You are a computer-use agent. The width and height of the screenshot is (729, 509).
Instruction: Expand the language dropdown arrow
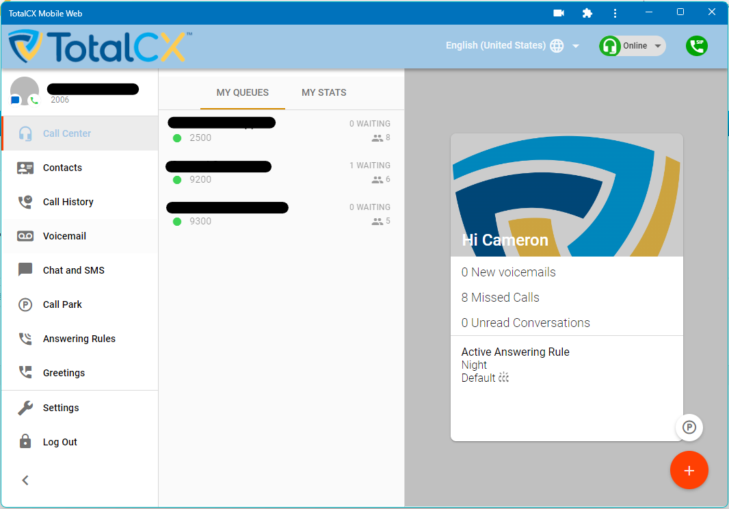pyautogui.click(x=576, y=46)
